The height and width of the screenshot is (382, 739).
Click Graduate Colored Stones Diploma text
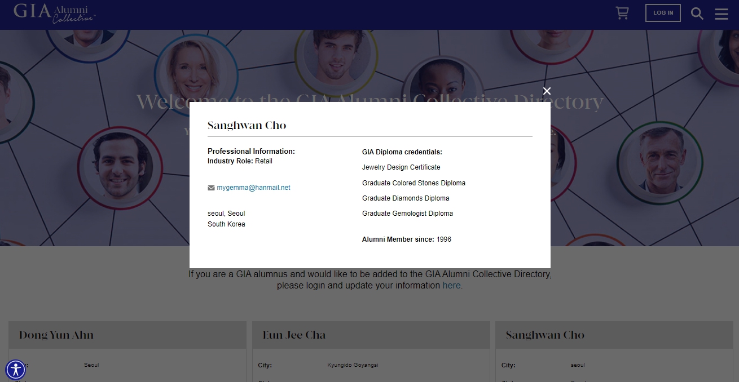point(414,183)
